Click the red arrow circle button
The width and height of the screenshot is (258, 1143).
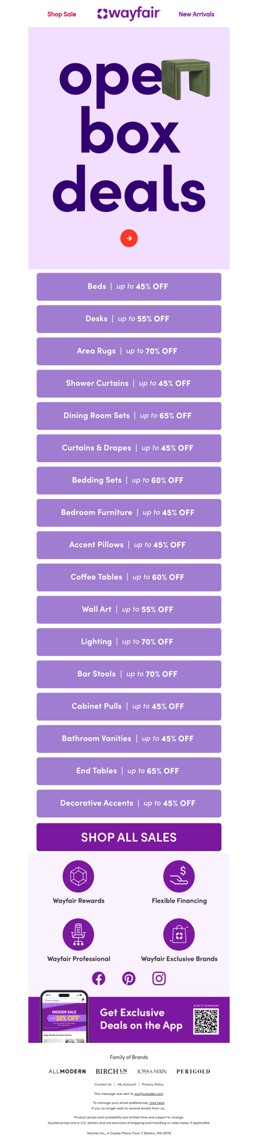[129, 238]
